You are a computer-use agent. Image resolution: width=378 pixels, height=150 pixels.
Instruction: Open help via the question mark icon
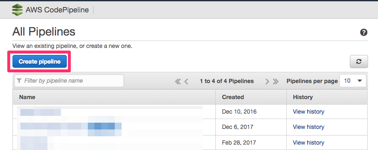363,32
